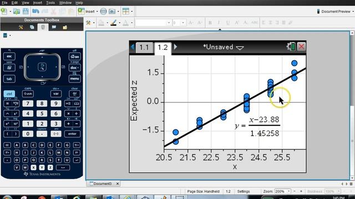Select the Document3 tab
Viewport: 355px width, 199px height.
[x=102, y=184]
